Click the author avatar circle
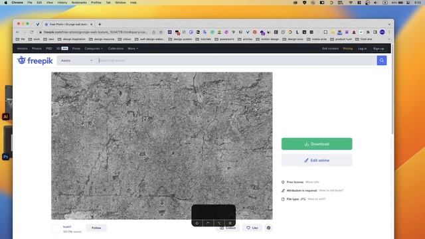This screenshot has width=425, height=239. click(x=56, y=228)
